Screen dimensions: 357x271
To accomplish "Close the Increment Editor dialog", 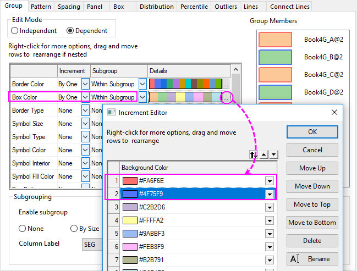I will tap(334, 112).
